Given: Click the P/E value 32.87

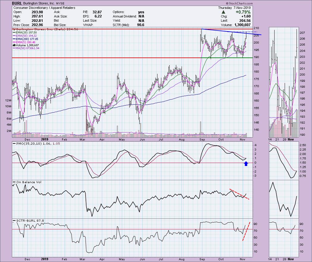Looking at the screenshot, I should 97,12.
